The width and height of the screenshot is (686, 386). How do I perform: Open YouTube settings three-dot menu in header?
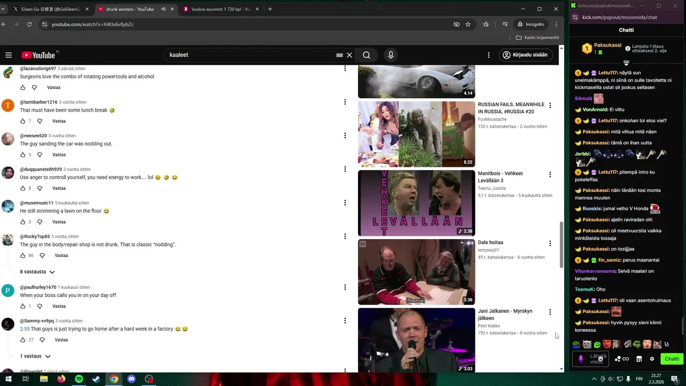(488, 55)
